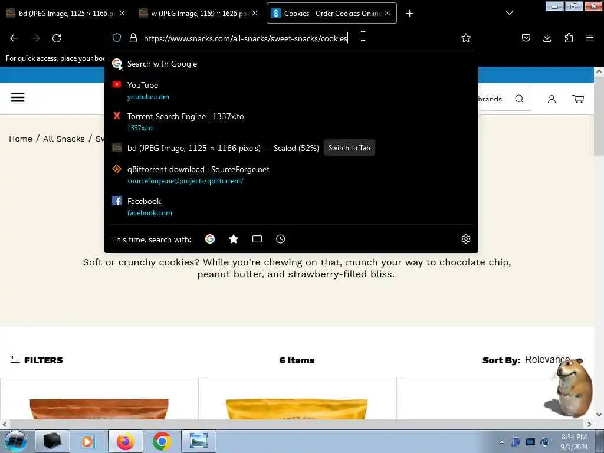Open the FILTERS panel
The width and height of the screenshot is (604, 453).
click(x=37, y=360)
